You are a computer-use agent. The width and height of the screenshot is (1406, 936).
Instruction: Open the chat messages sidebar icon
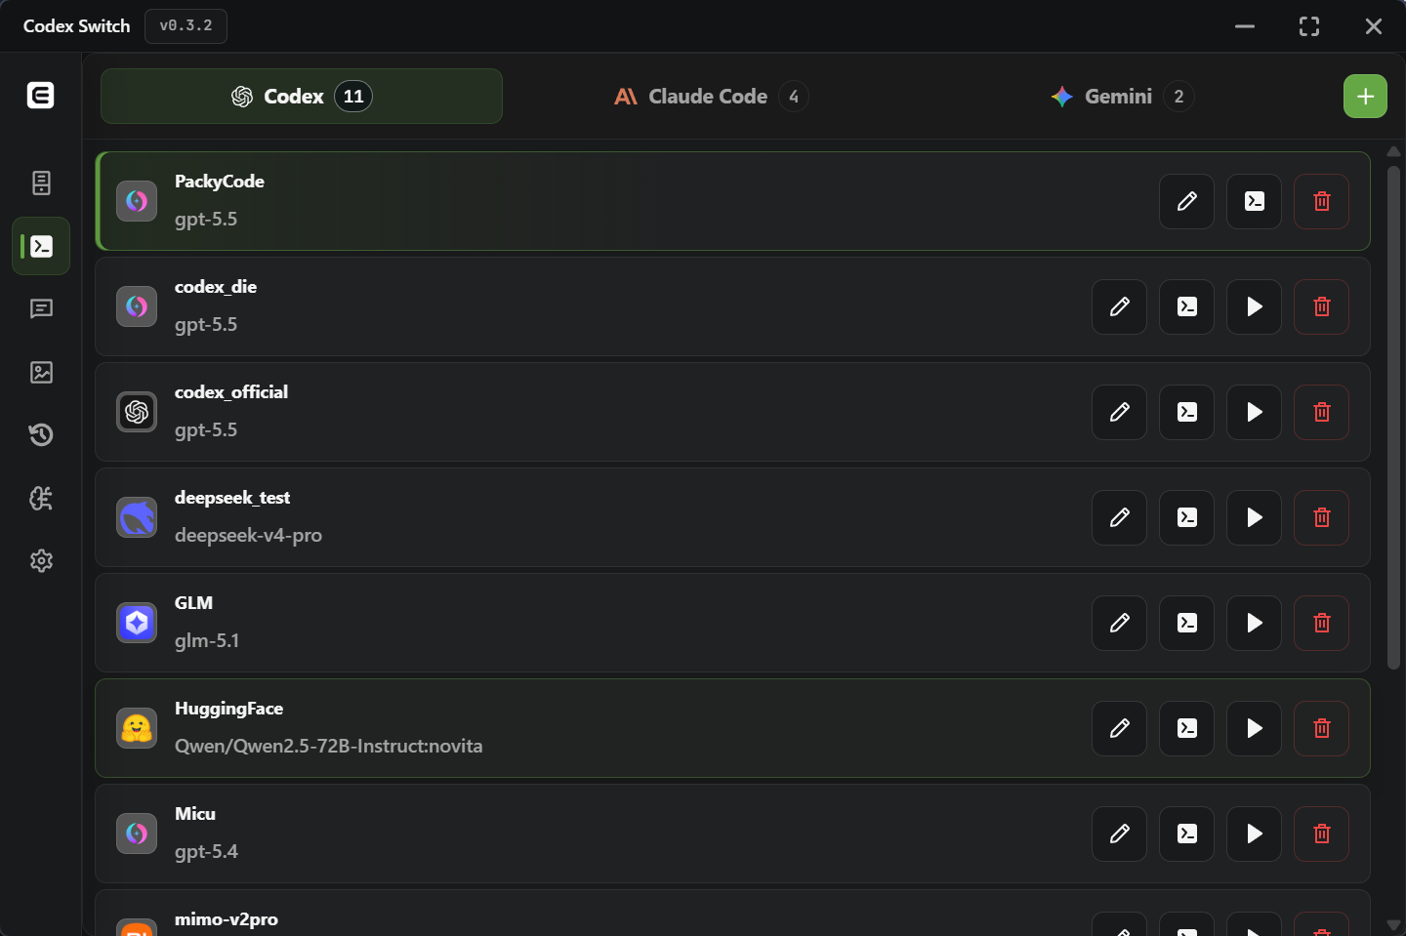click(41, 308)
